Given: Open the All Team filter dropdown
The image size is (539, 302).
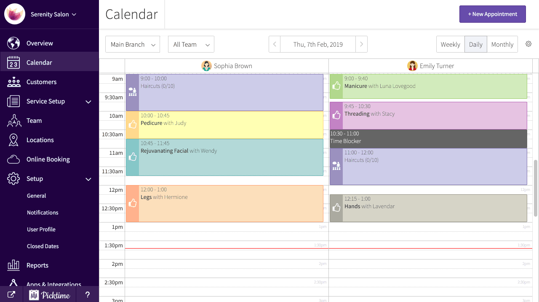Looking at the screenshot, I should click(x=191, y=44).
